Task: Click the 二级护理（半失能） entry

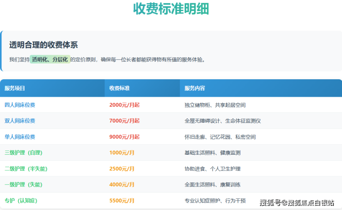Action: point(26,169)
